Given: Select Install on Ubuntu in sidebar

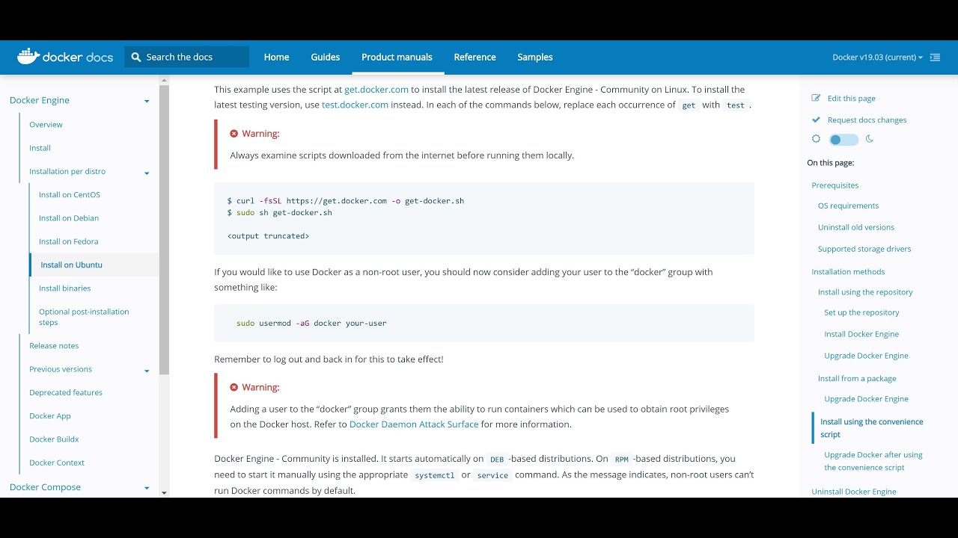Looking at the screenshot, I should tap(72, 265).
